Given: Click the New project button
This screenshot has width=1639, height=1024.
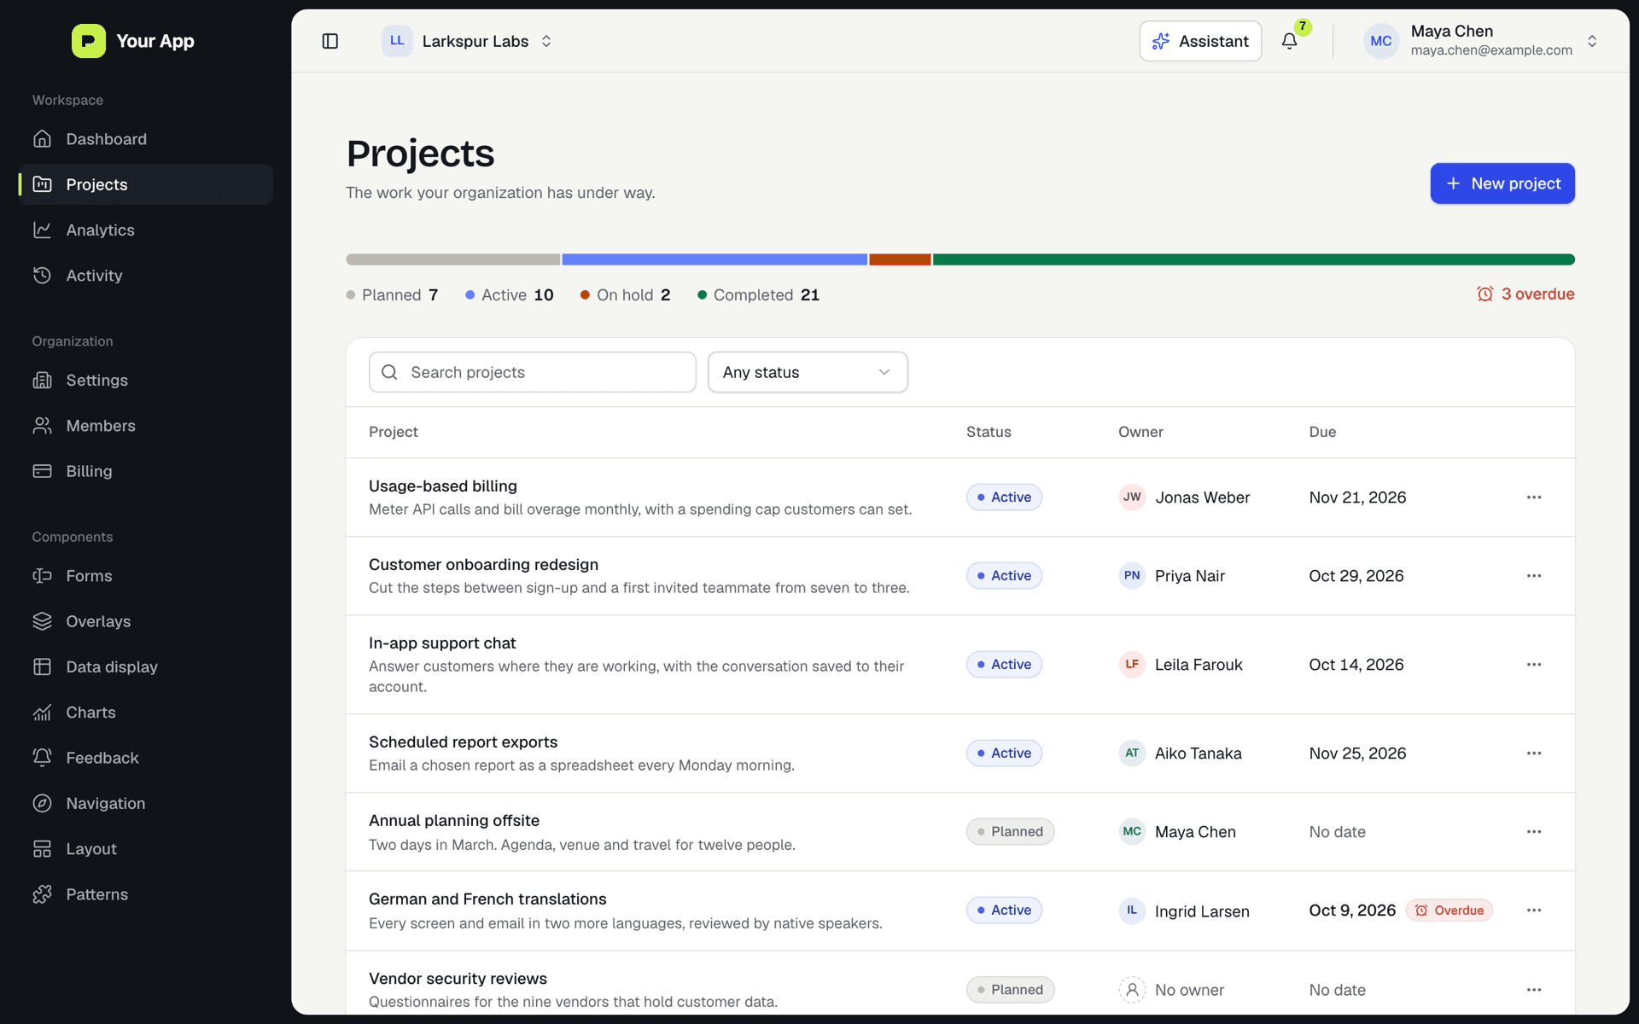Looking at the screenshot, I should pos(1502,183).
